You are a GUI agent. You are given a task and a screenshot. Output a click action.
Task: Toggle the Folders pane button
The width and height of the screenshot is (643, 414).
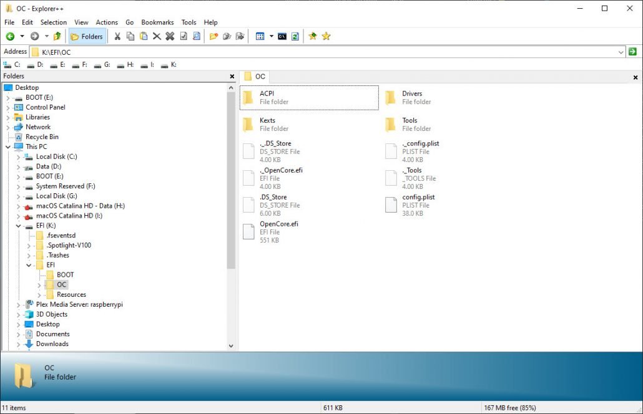87,36
